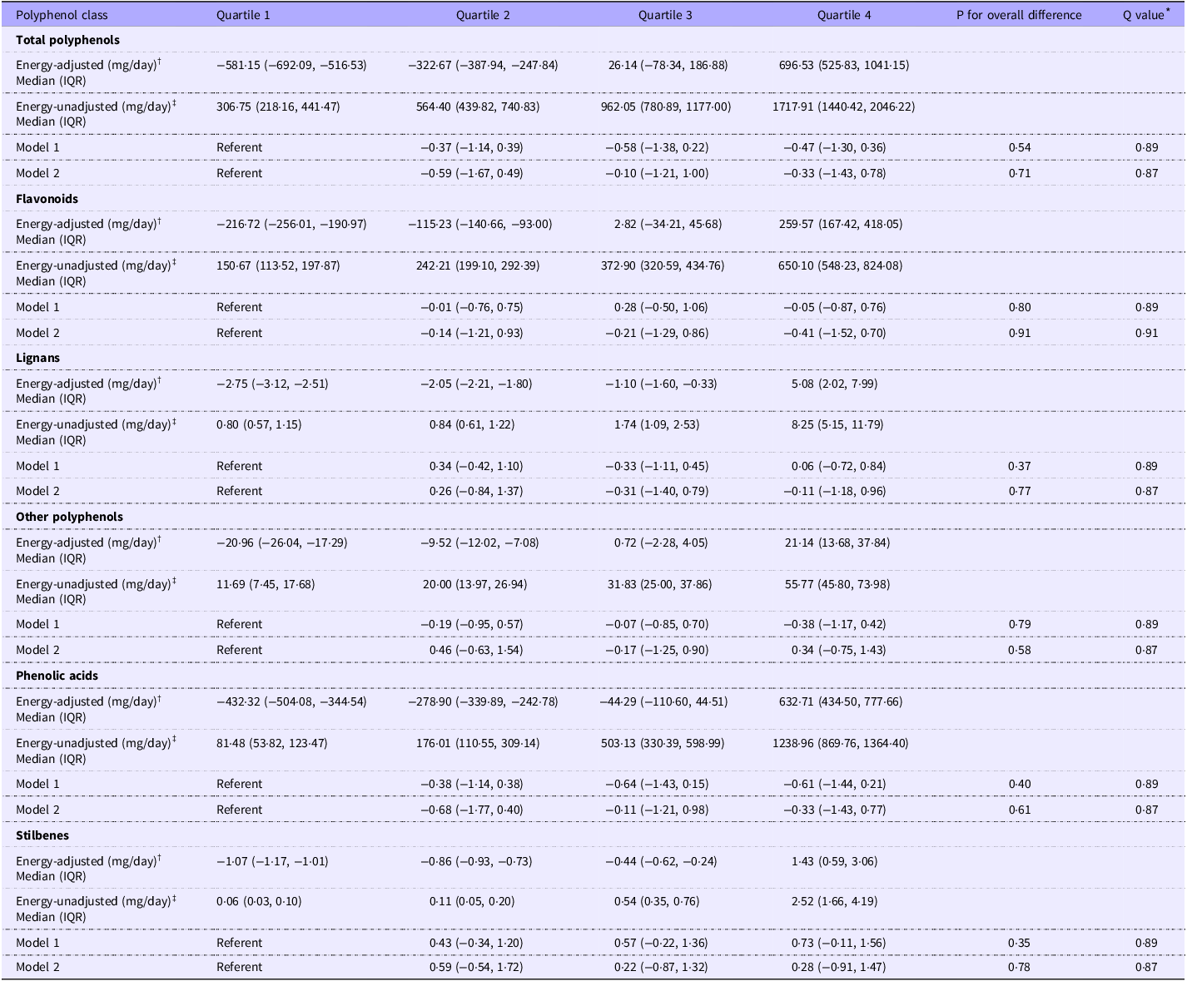Image resolution: width=1187 pixels, height=981 pixels.
Task: Click Stilbenes Model 2 Referent cell
Action: (239, 967)
